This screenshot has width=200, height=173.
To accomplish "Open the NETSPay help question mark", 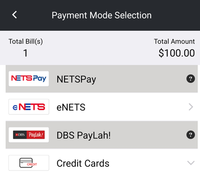I will 191,78.
